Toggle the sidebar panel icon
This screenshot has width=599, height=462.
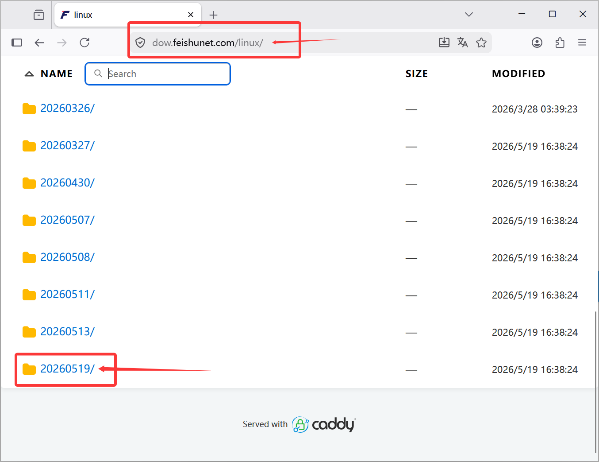[x=17, y=43]
